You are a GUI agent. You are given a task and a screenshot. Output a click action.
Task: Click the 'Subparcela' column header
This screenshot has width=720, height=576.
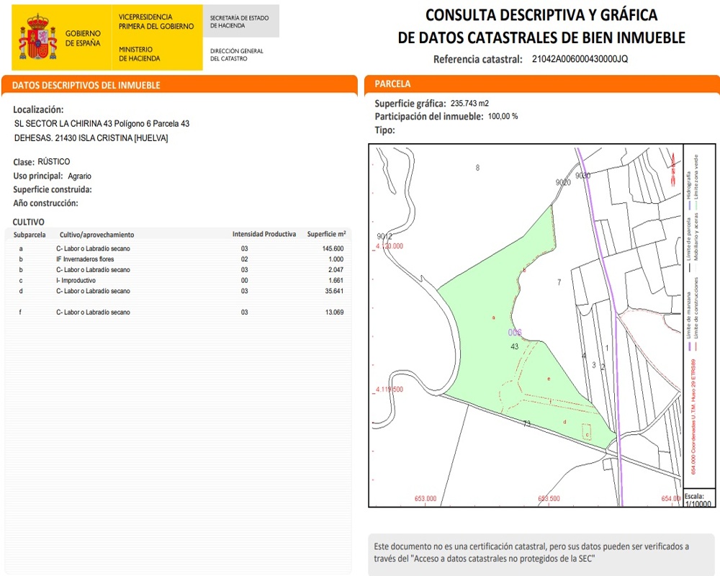point(30,235)
